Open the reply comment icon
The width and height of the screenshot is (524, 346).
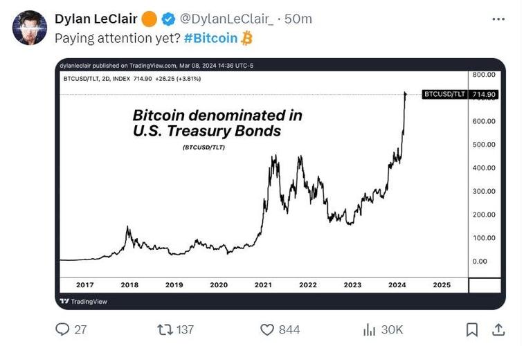coord(62,329)
